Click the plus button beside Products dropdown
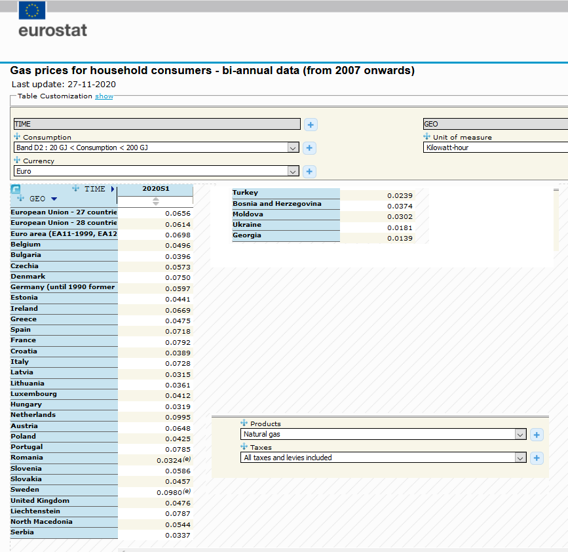Screen dimensions: 568x552 pos(537,435)
